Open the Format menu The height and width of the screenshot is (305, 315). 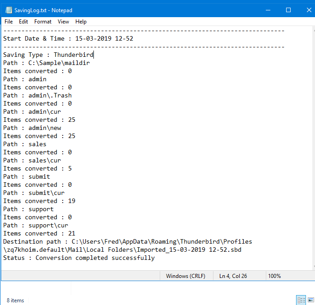(x=43, y=22)
